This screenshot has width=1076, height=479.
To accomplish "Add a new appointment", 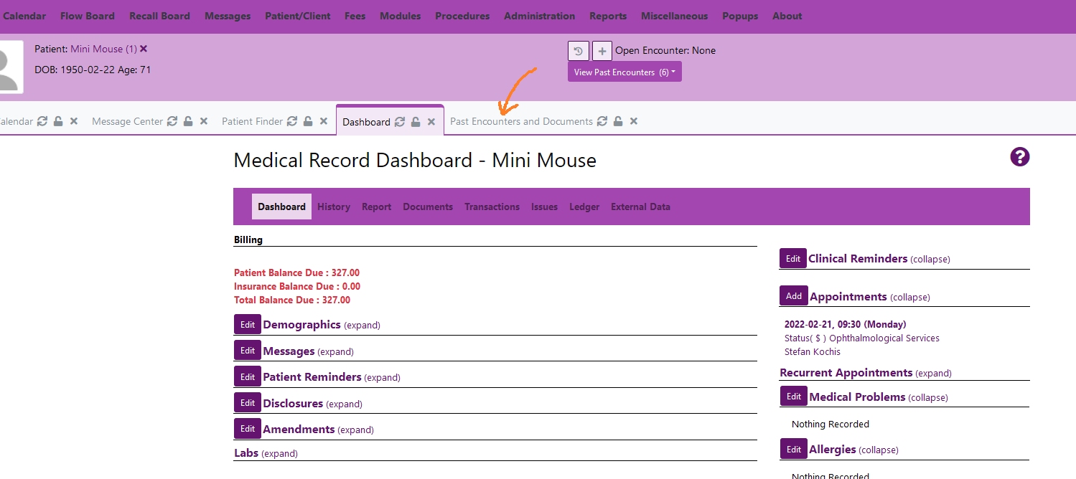I will pos(793,295).
